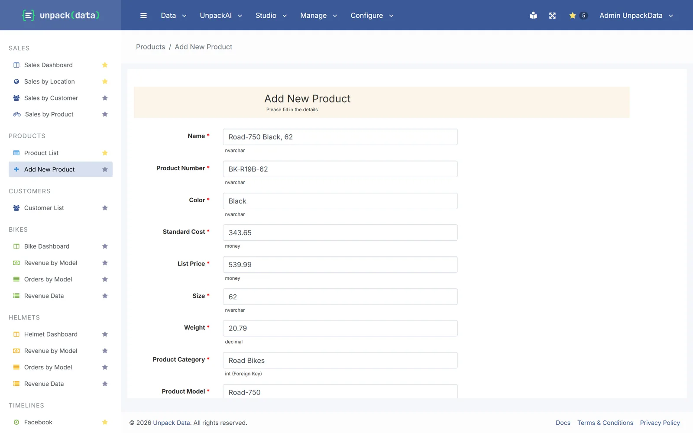Image resolution: width=693 pixels, height=433 pixels.
Task: Click the Standard Cost input field
Action: (x=340, y=233)
